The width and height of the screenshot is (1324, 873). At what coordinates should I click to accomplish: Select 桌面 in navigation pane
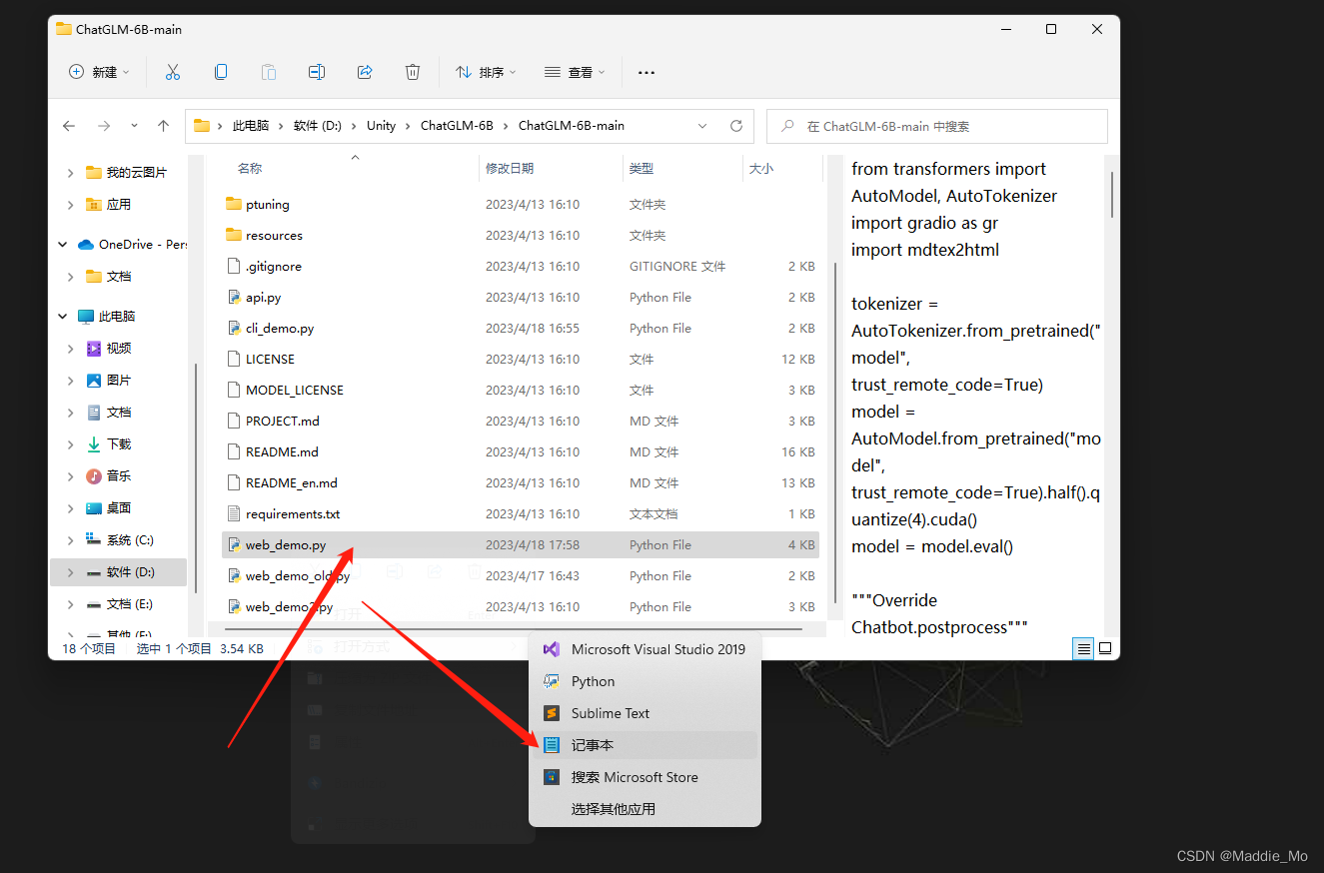pos(118,508)
